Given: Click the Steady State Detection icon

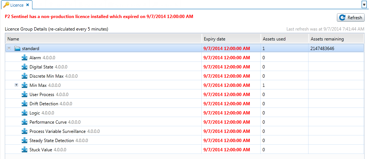Looking at the screenshot, I should tap(25, 141).
